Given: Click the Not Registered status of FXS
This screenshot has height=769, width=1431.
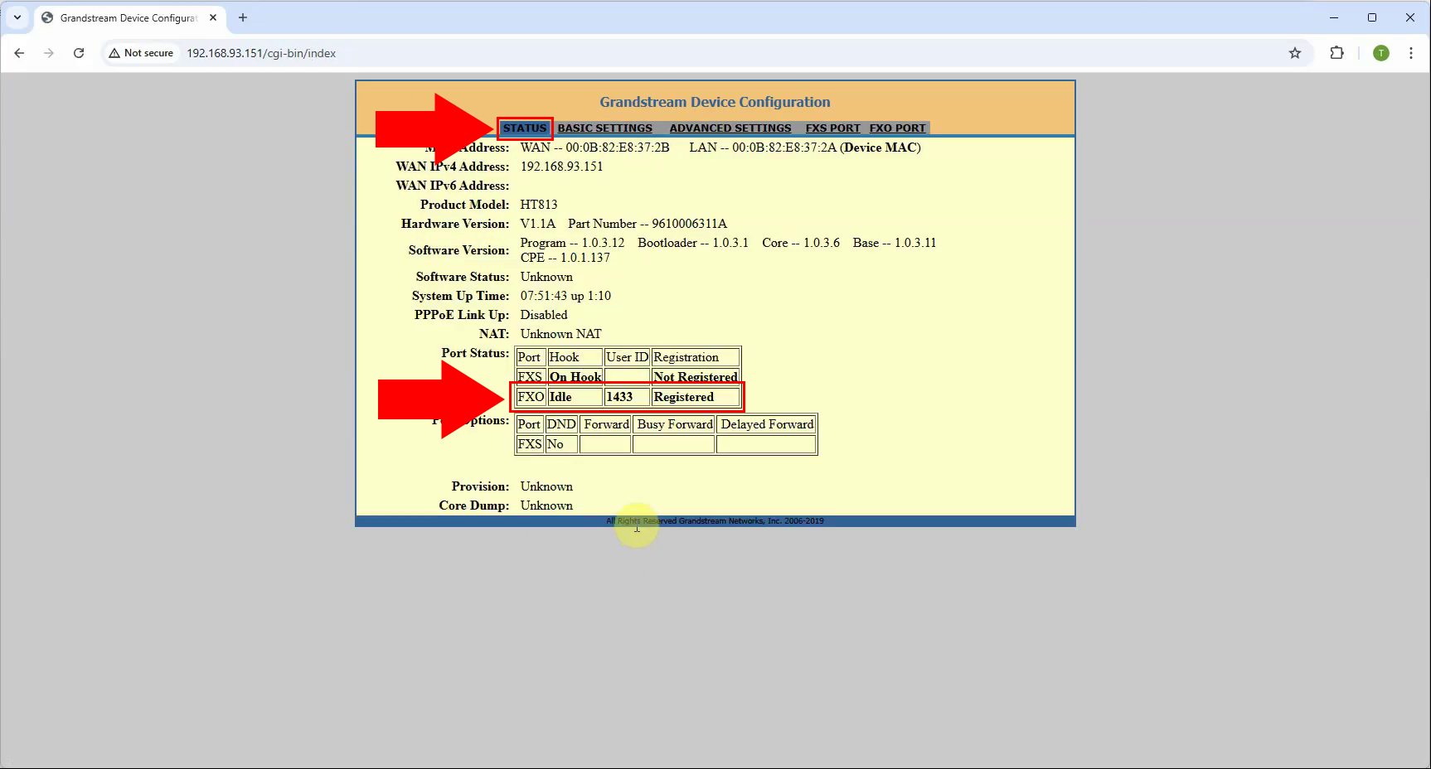Looking at the screenshot, I should [696, 377].
